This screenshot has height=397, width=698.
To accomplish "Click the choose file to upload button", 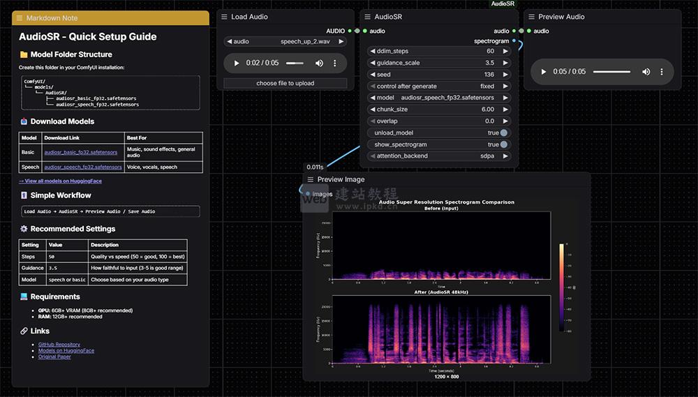I will click(285, 83).
